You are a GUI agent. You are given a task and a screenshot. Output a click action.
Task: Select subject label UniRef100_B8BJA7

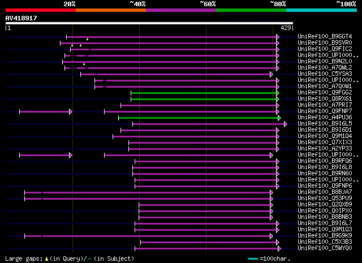coord(325,192)
